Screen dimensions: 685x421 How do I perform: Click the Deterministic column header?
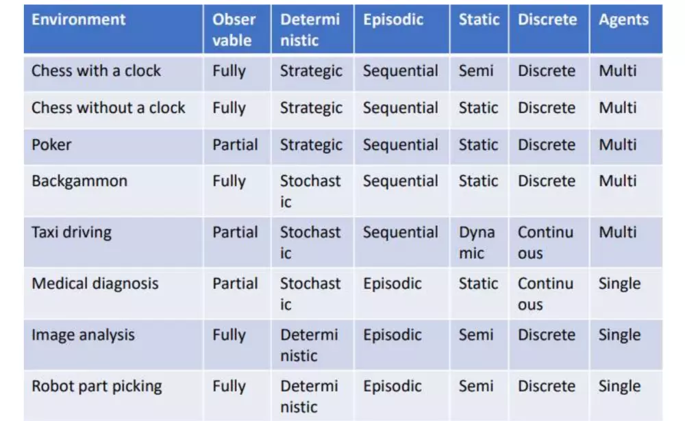(310, 29)
